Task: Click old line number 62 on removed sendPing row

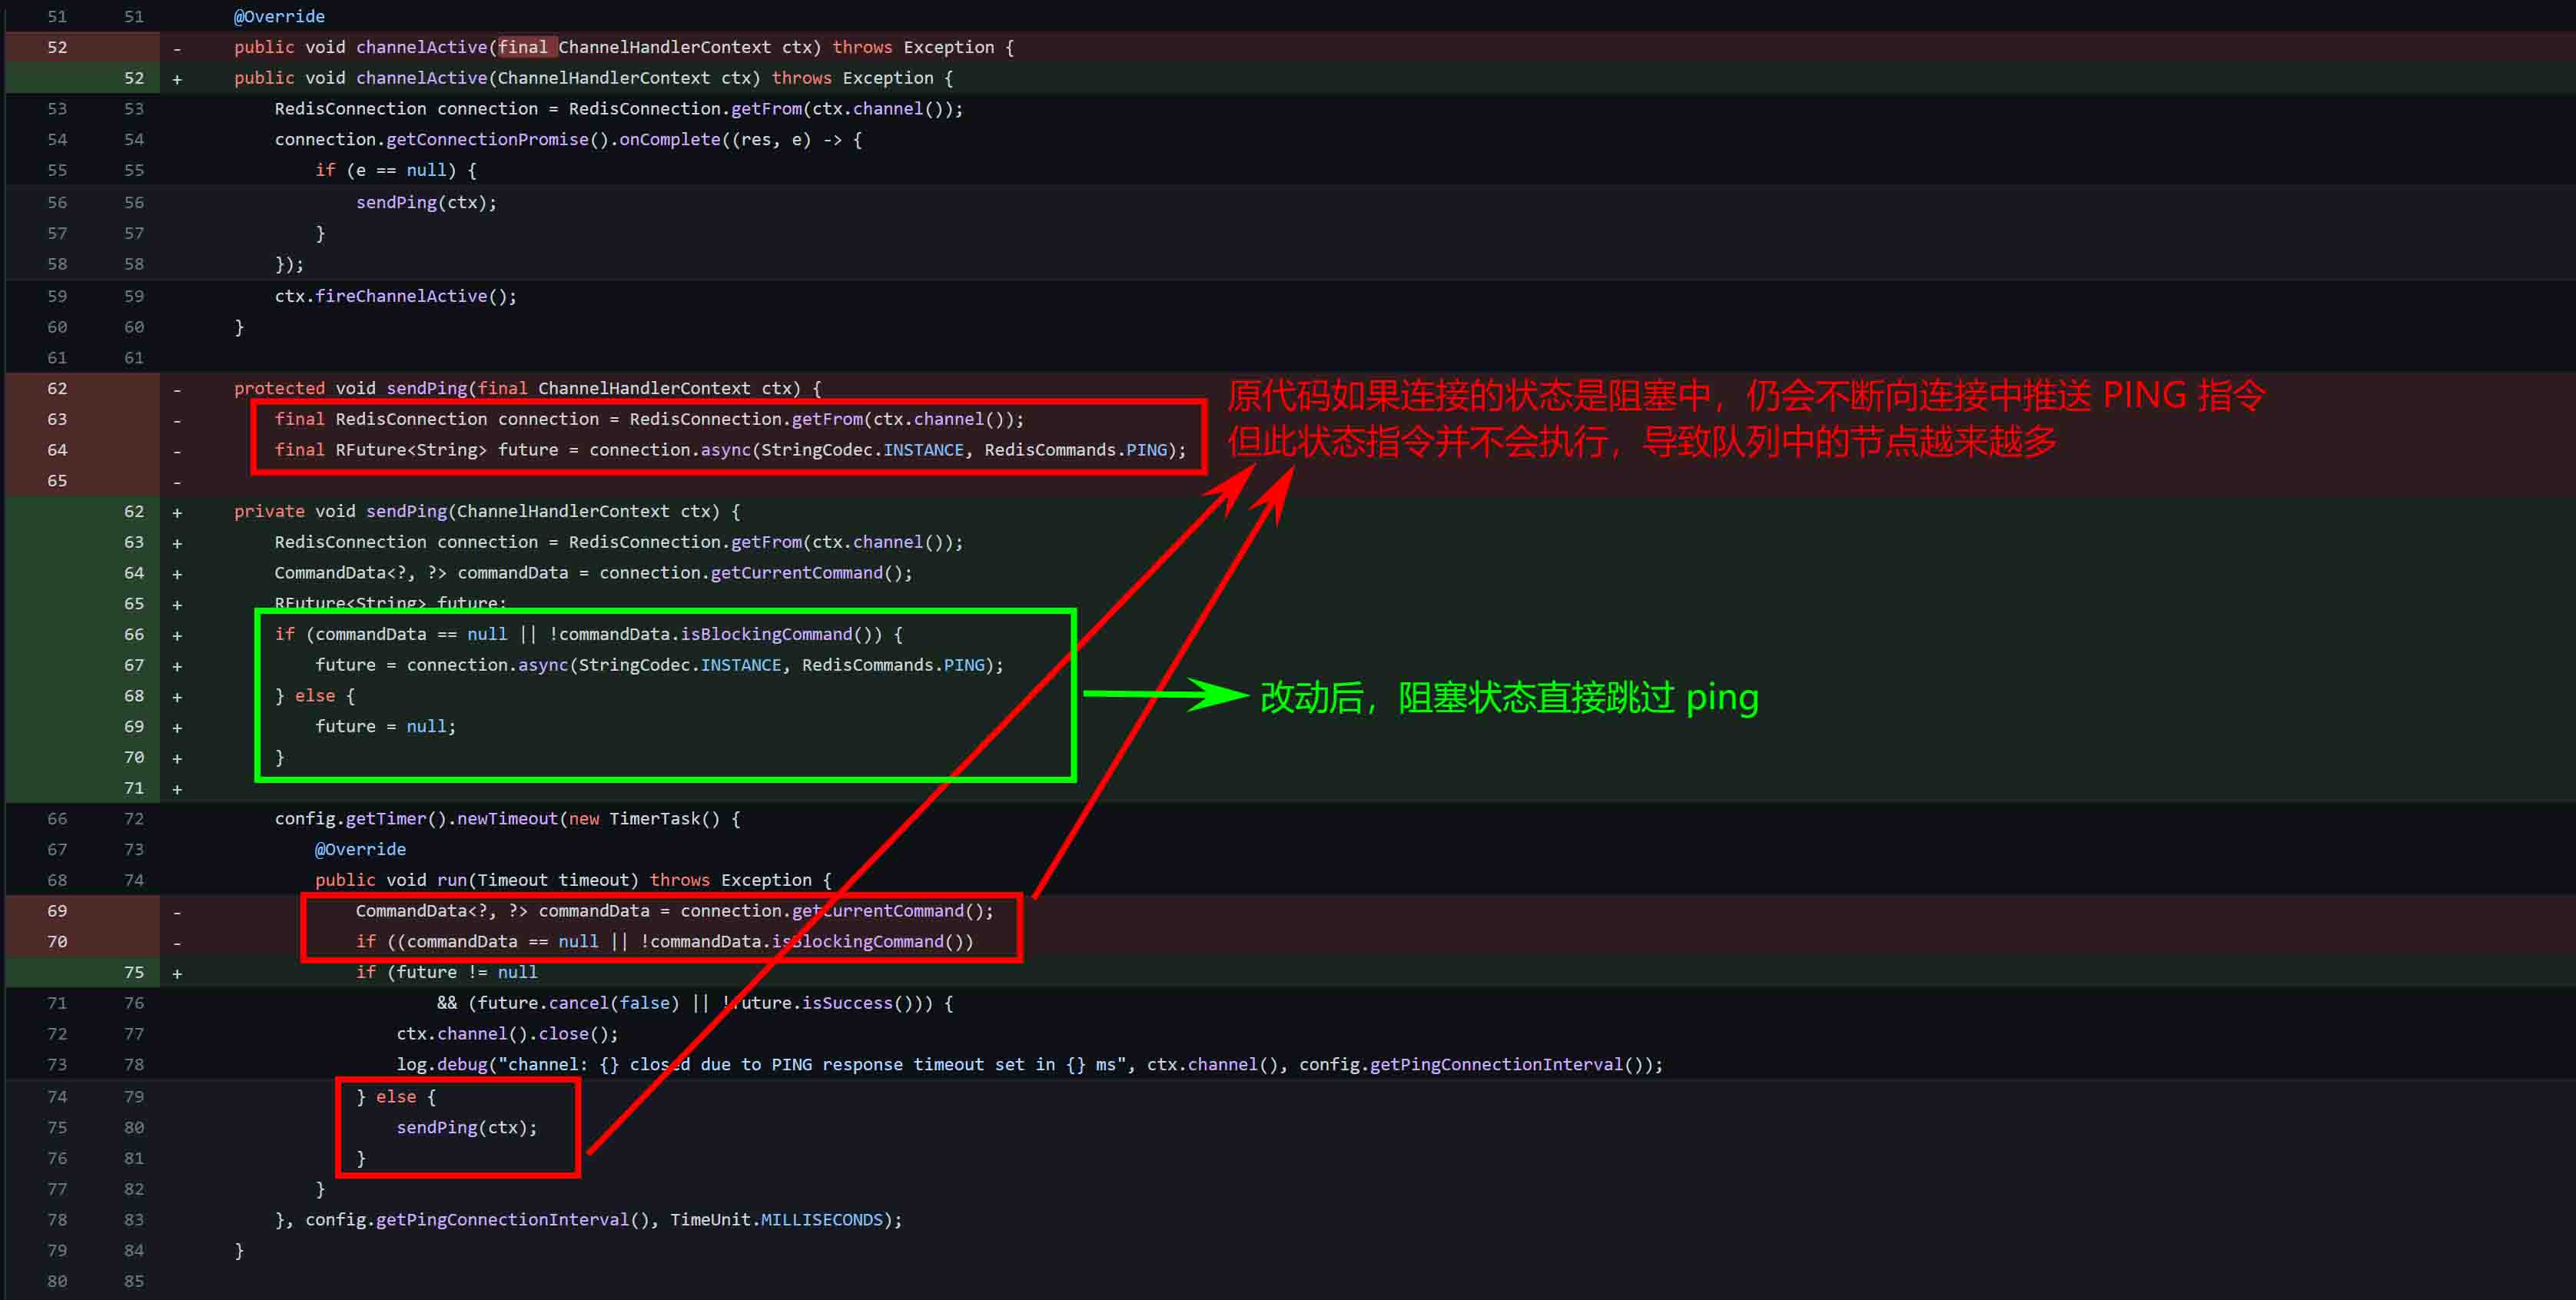Action: (57, 388)
